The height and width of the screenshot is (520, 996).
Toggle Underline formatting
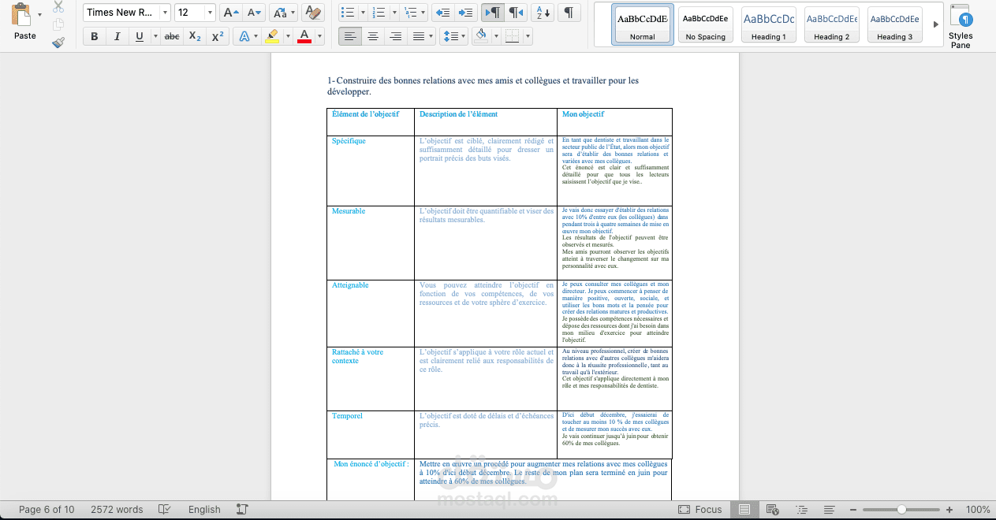pos(140,36)
